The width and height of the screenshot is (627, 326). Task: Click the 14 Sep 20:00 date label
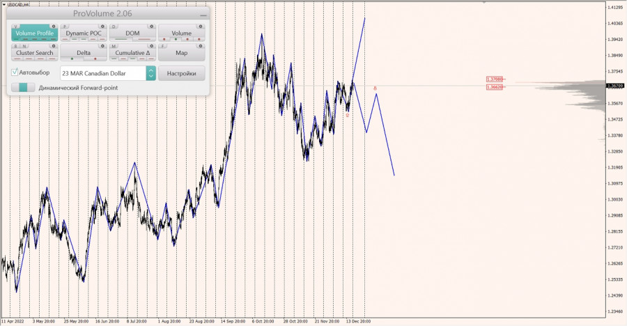(233, 321)
